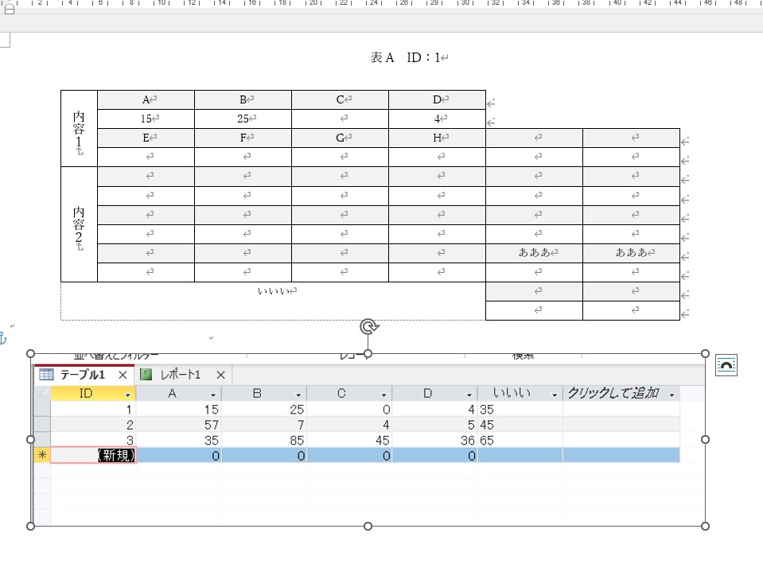Close the レポート1 tab
This screenshot has width=763, height=564.
coord(220,374)
